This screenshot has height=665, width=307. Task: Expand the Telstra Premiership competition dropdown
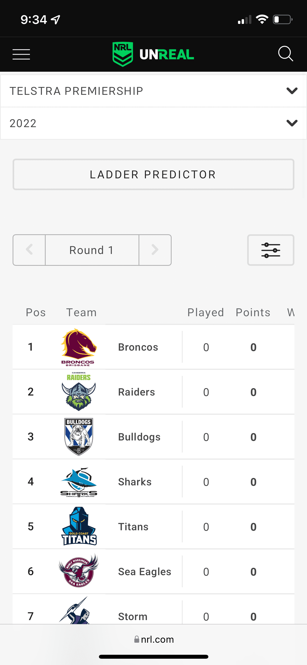153,91
